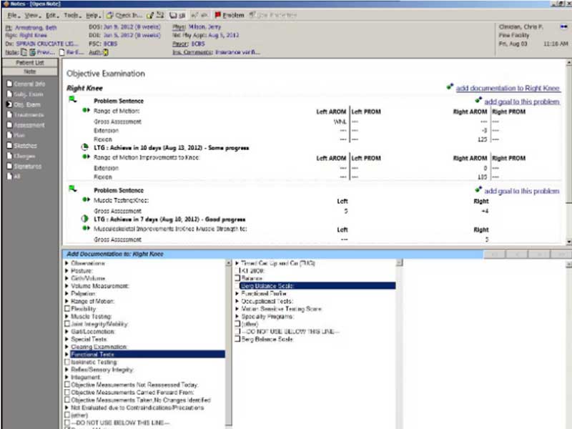Image resolution: width=572 pixels, height=429 pixels.
Task: Go to the Assessment section in sidebar
Action: (x=29, y=125)
